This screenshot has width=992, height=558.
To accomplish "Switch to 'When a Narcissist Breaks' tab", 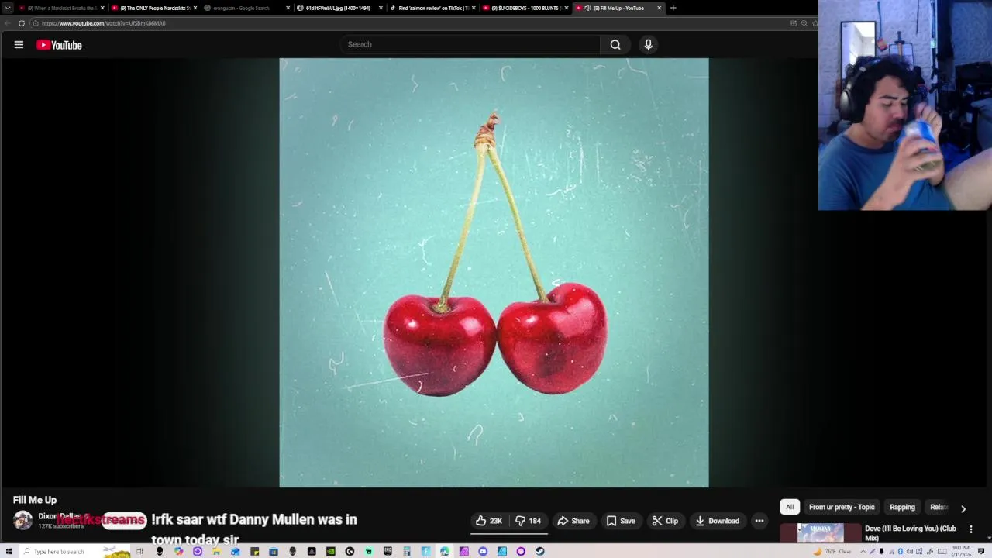I will [x=61, y=8].
